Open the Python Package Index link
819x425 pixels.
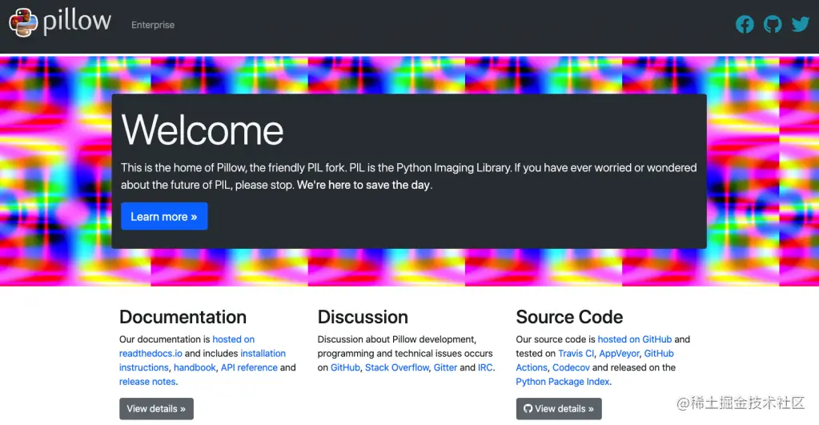pyautogui.click(x=563, y=382)
